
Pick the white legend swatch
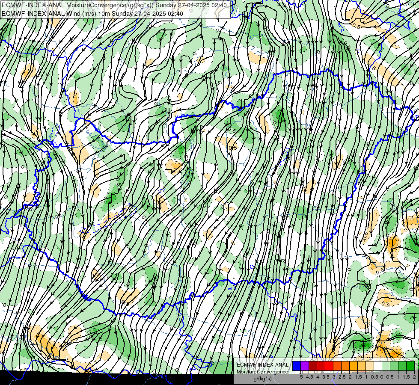pos(378,366)
